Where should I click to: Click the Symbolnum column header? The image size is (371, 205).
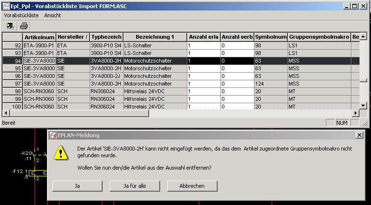click(x=271, y=37)
